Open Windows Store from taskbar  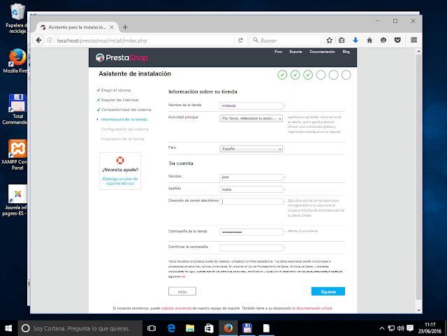click(209, 328)
